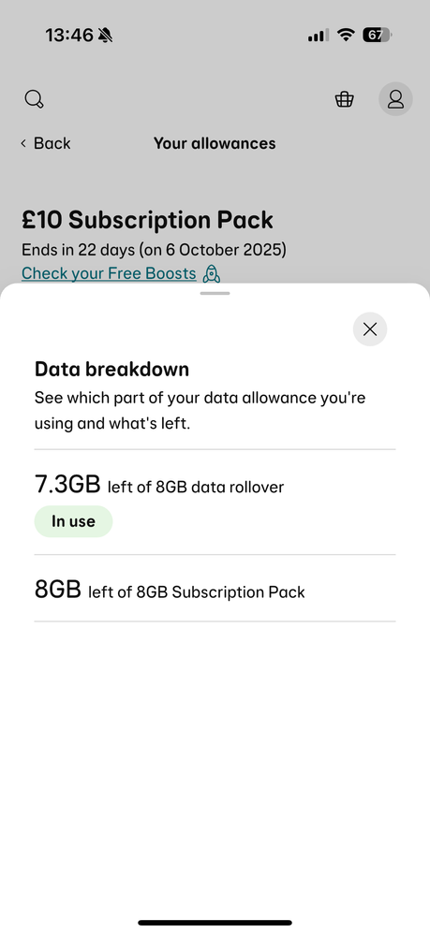The height and width of the screenshot is (934, 430).
Task: Tap the £10 Subscription Pack heading
Action: (x=147, y=220)
